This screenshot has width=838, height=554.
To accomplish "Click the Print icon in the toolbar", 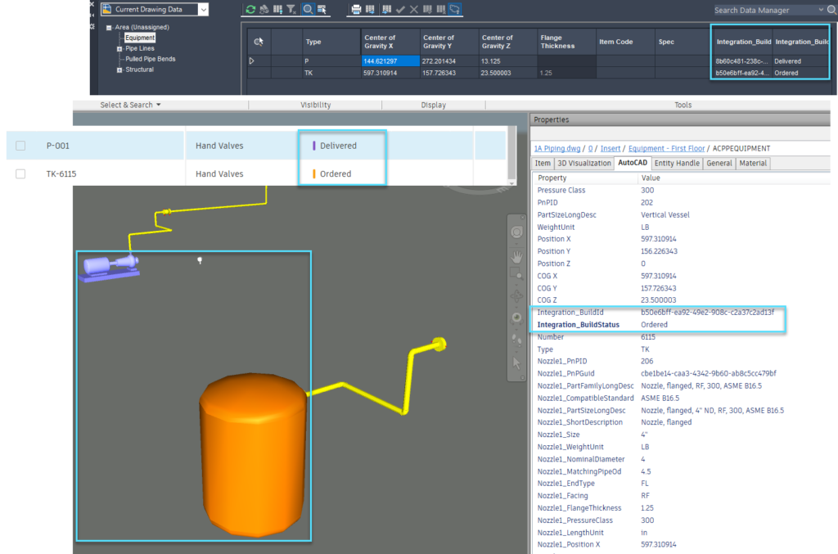I will (356, 10).
